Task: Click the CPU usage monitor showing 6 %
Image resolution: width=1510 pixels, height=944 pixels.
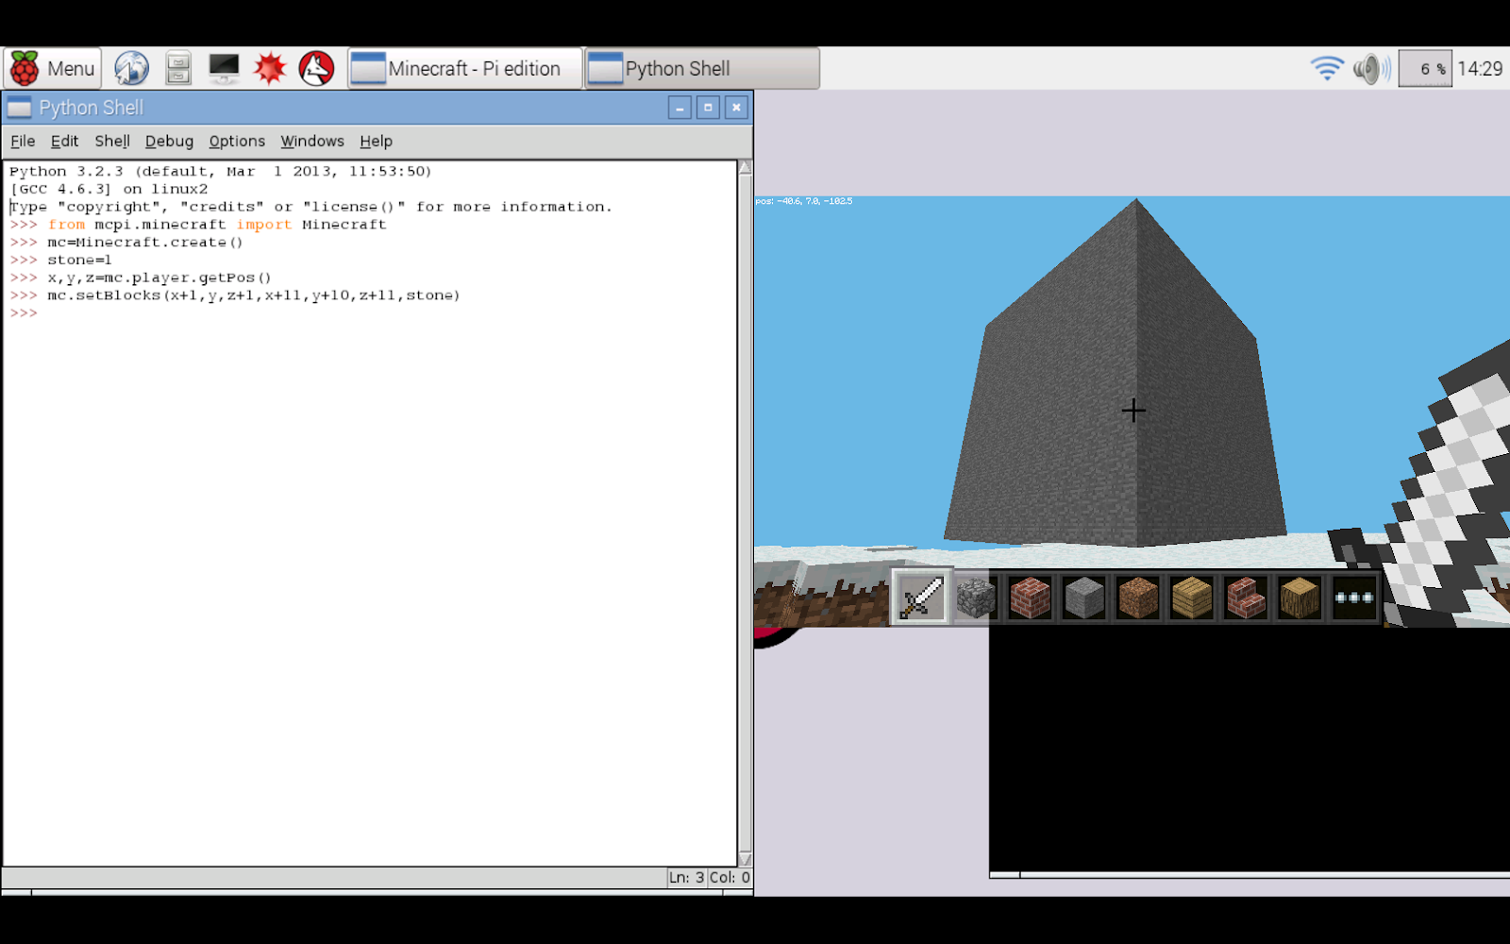Action: (1425, 69)
